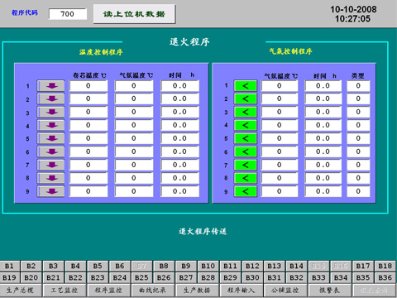This screenshot has width=397, height=298.
Task: Click the green '<' button in atmosphere row 1
Action: click(246, 86)
